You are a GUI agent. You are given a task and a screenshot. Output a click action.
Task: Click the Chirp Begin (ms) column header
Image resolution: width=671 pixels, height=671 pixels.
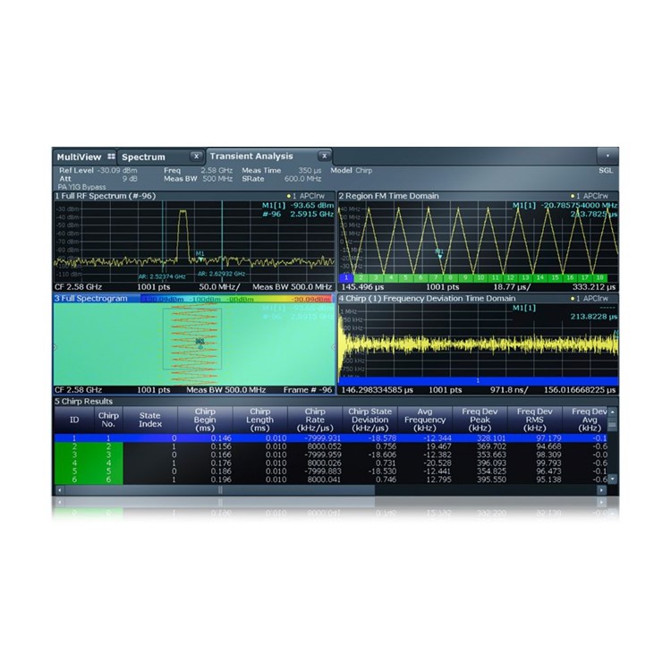click(x=205, y=420)
